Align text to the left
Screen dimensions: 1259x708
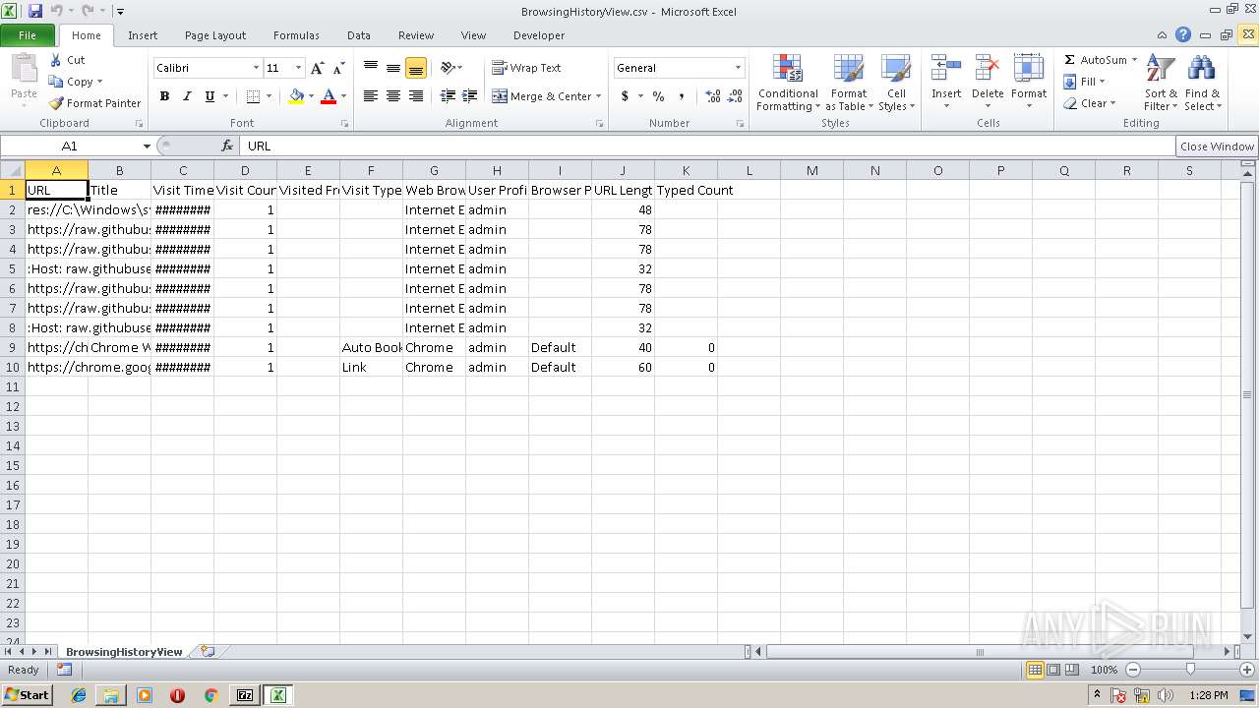tap(371, 96)
